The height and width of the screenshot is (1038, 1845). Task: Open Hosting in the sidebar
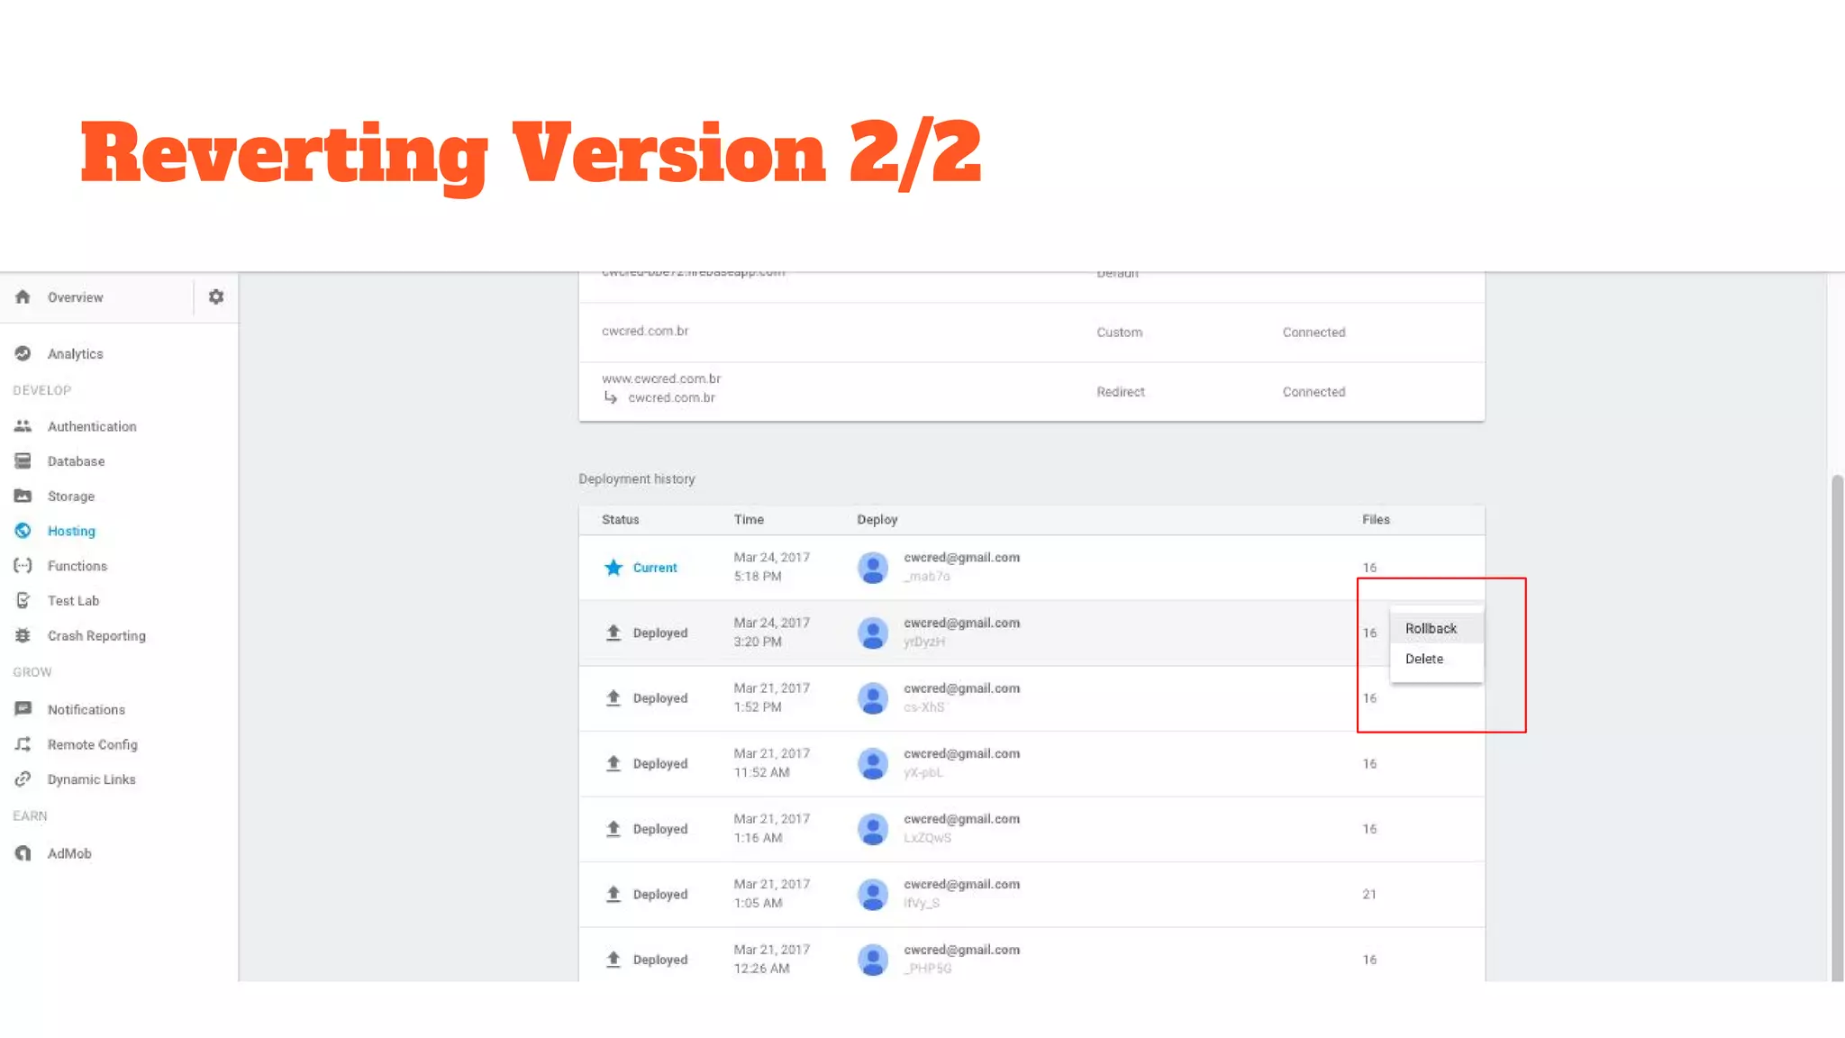pyautogui.click(x=71, y=532)
